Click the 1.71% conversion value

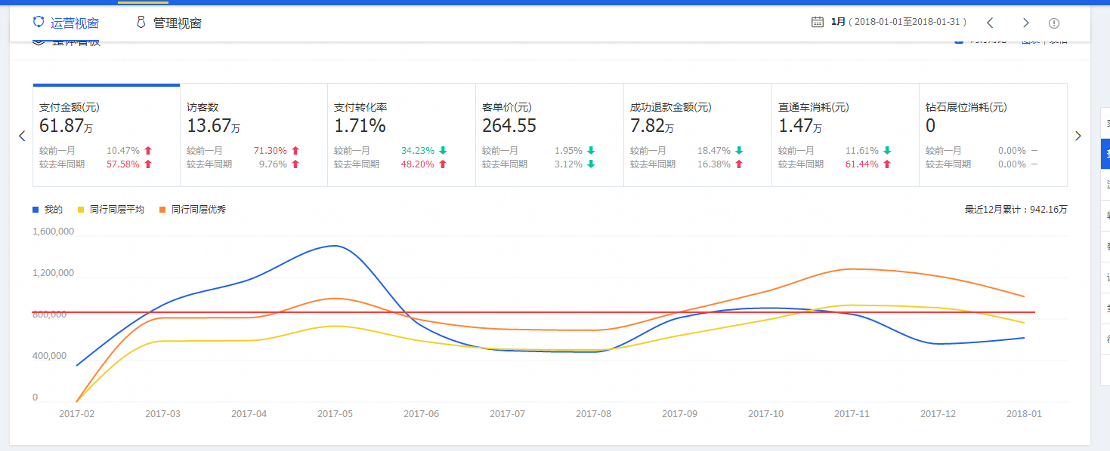point(360,125)
